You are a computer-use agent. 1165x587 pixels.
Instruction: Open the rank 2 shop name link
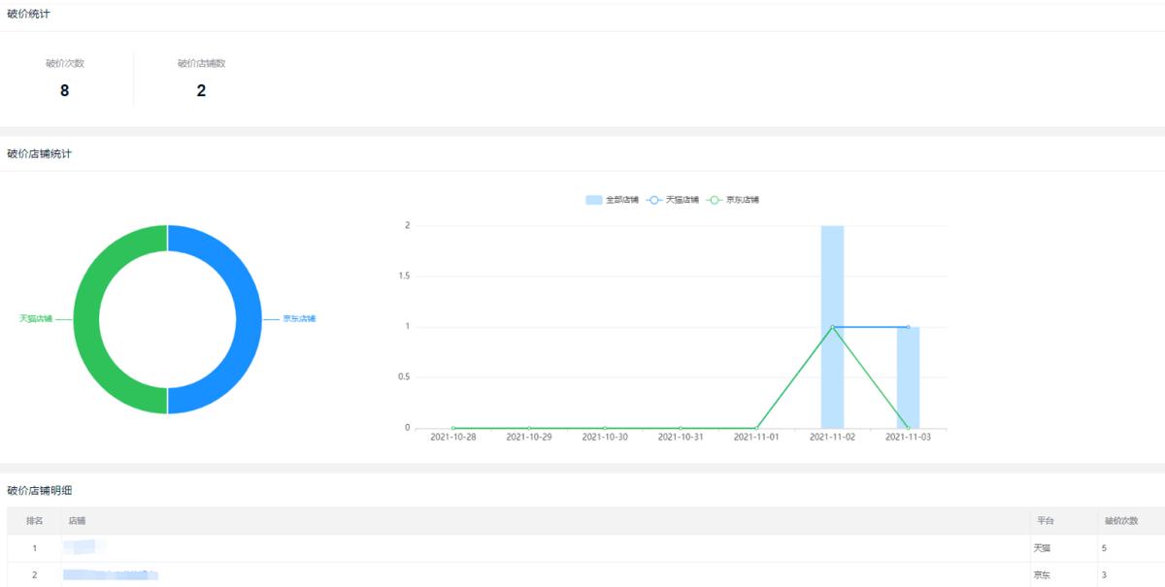(x=111, y=575)
